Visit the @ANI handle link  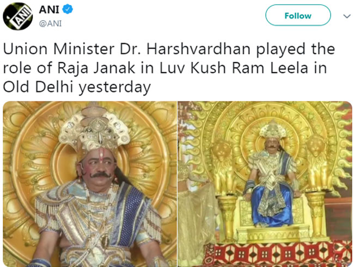coord(50,23)
